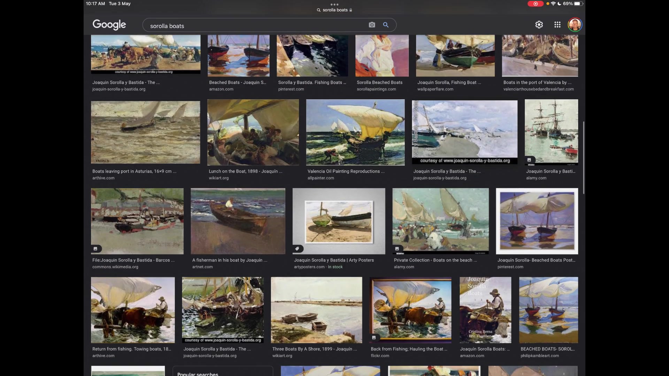Click the arthive.com link under Asturias

pos(103,178)
